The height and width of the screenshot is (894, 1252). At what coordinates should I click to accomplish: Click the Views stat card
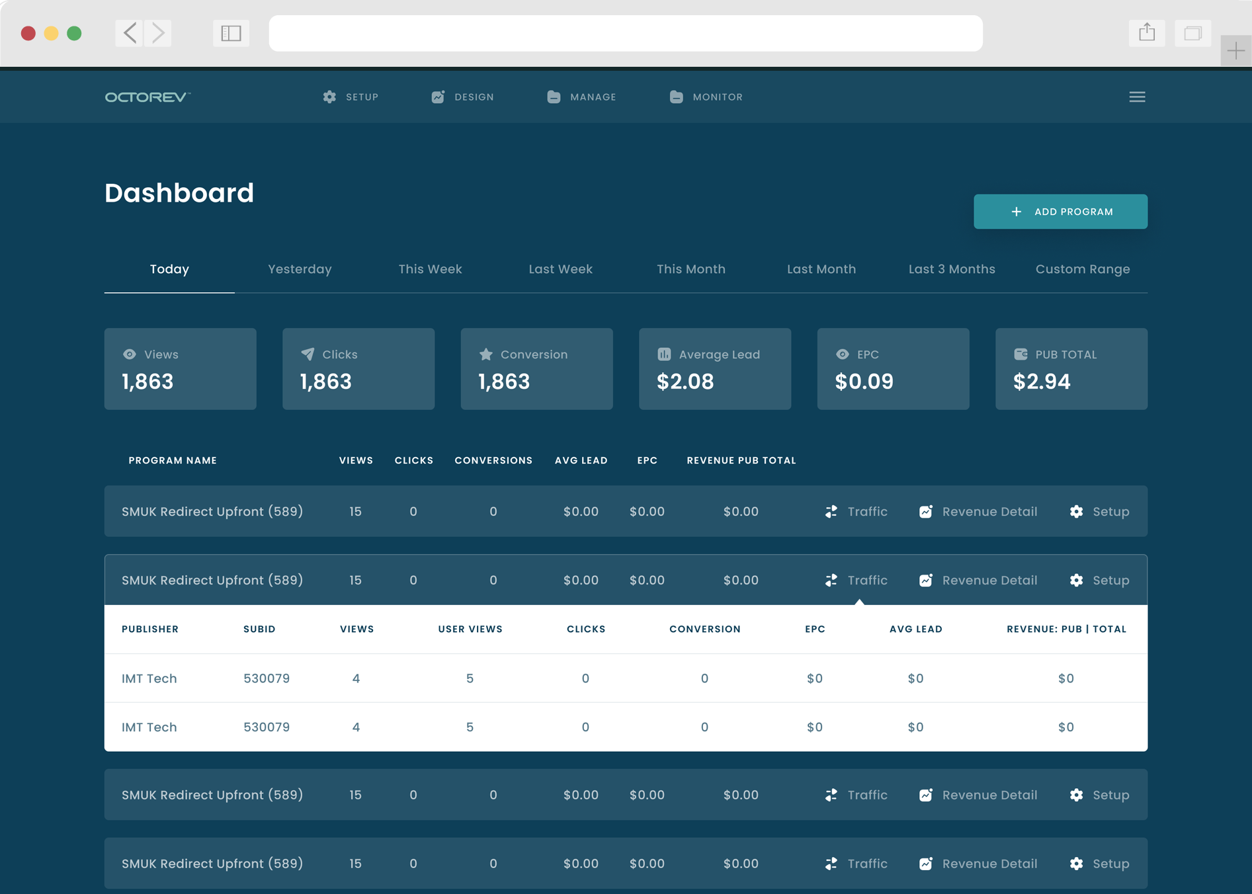click(x=180, y=368)
